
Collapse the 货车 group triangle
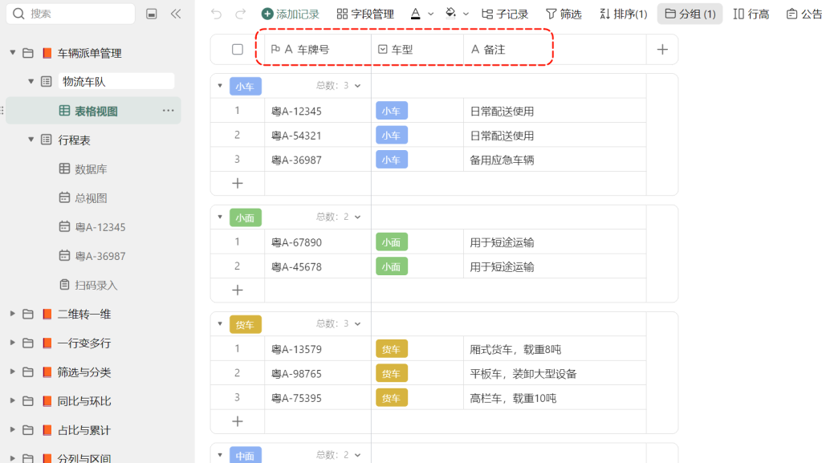pos(220,323)
